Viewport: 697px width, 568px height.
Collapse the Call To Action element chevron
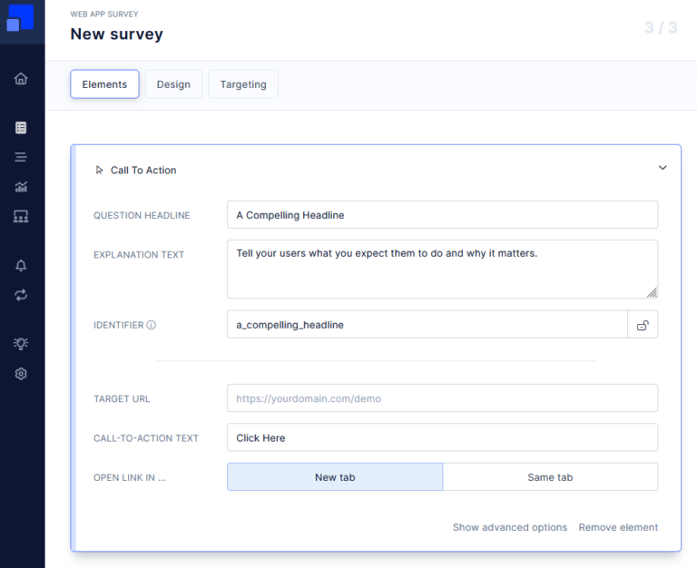click(663, 168)
